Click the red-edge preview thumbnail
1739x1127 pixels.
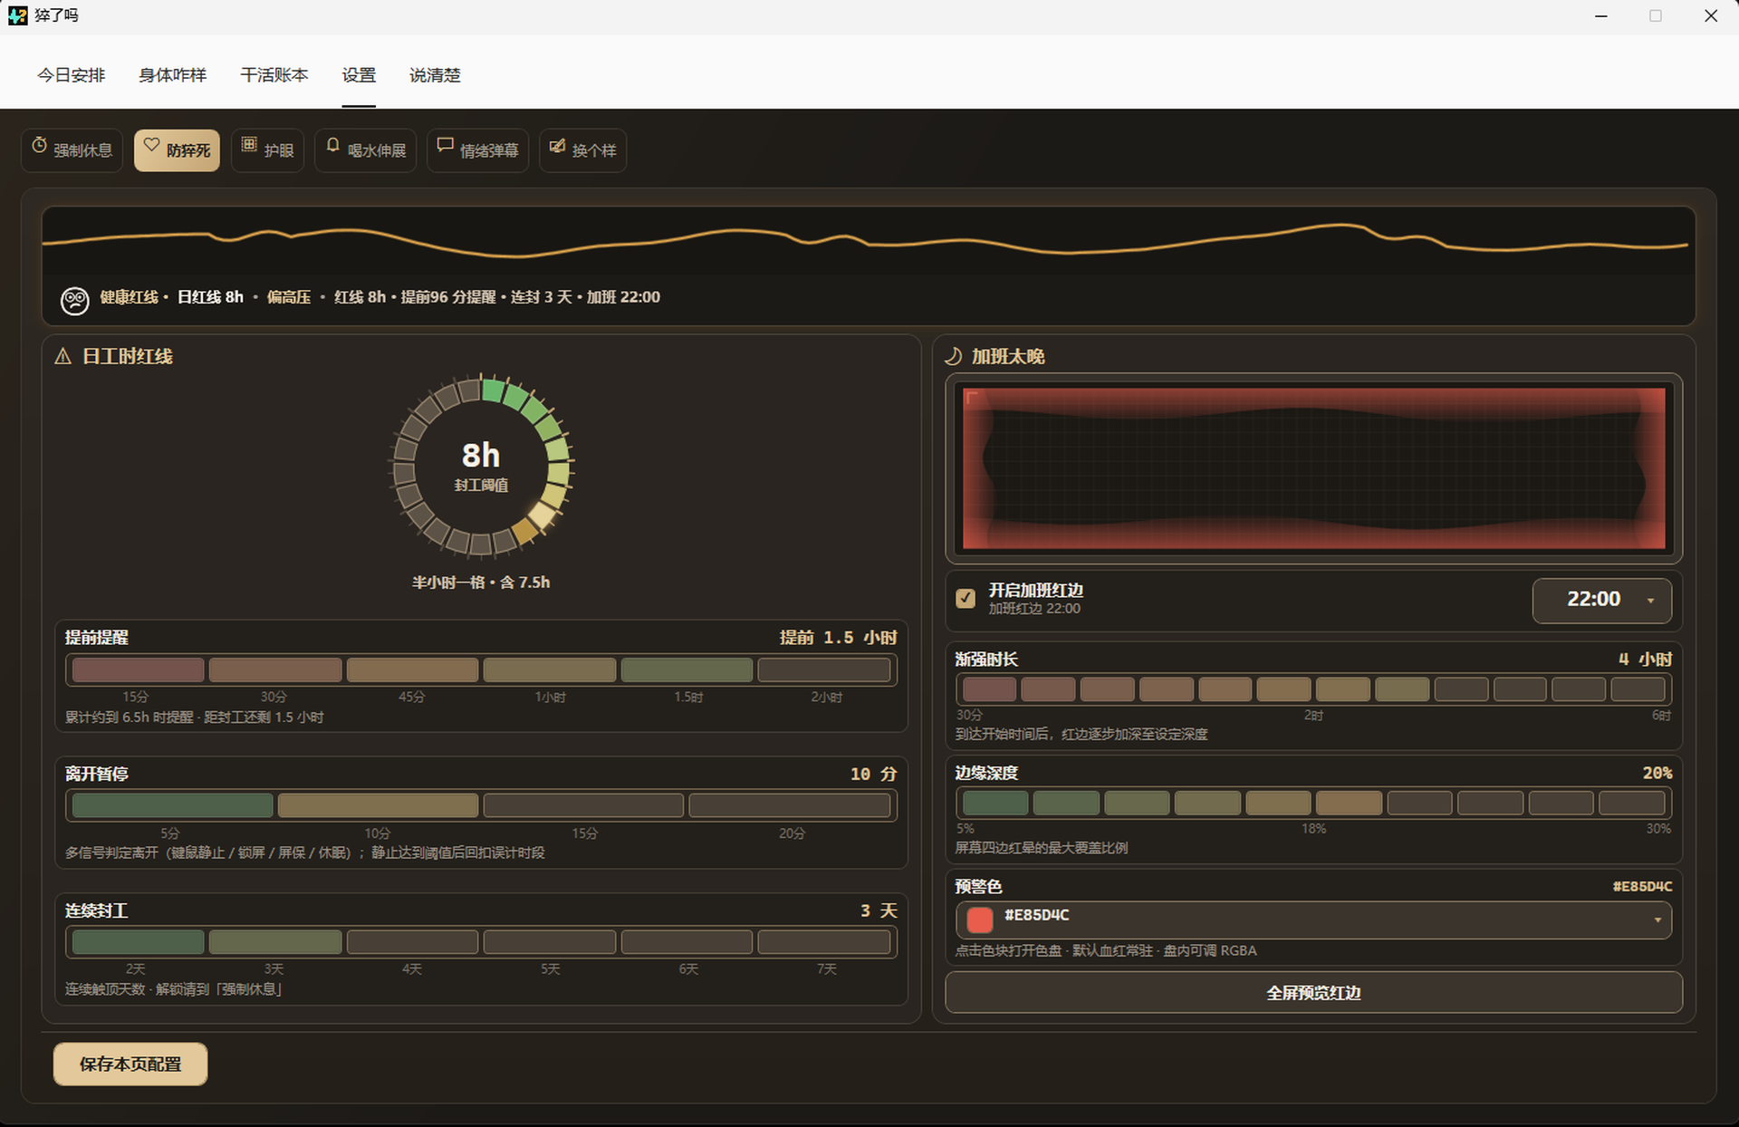click(x=1313, y=468)
